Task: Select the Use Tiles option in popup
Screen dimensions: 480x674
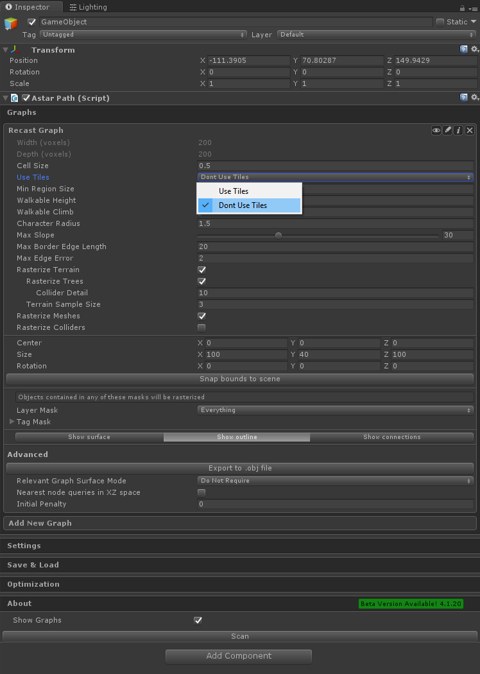Action: pos(234,191)
